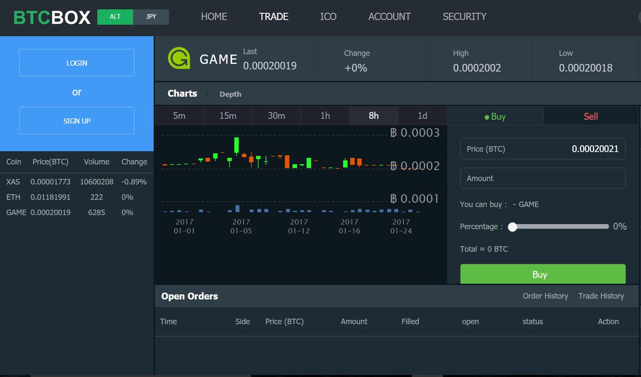
Task: Click the Action column header
Action: (x=608, y=322)
